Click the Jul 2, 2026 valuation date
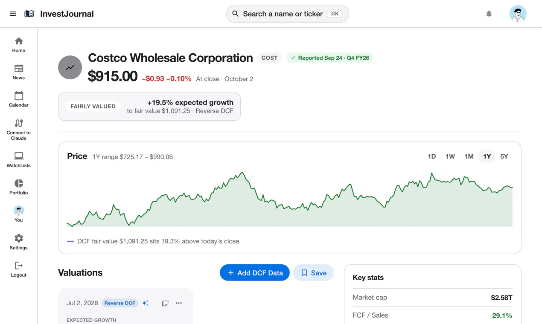The height and width of the screenshot is (324, 542). point(82,303)
